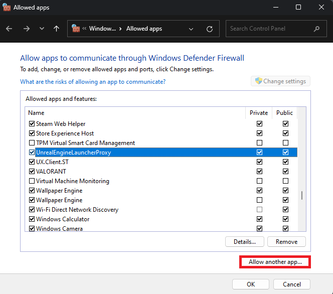
Task: Click the title bar firewall icon
Action: [x=7, y=7]
